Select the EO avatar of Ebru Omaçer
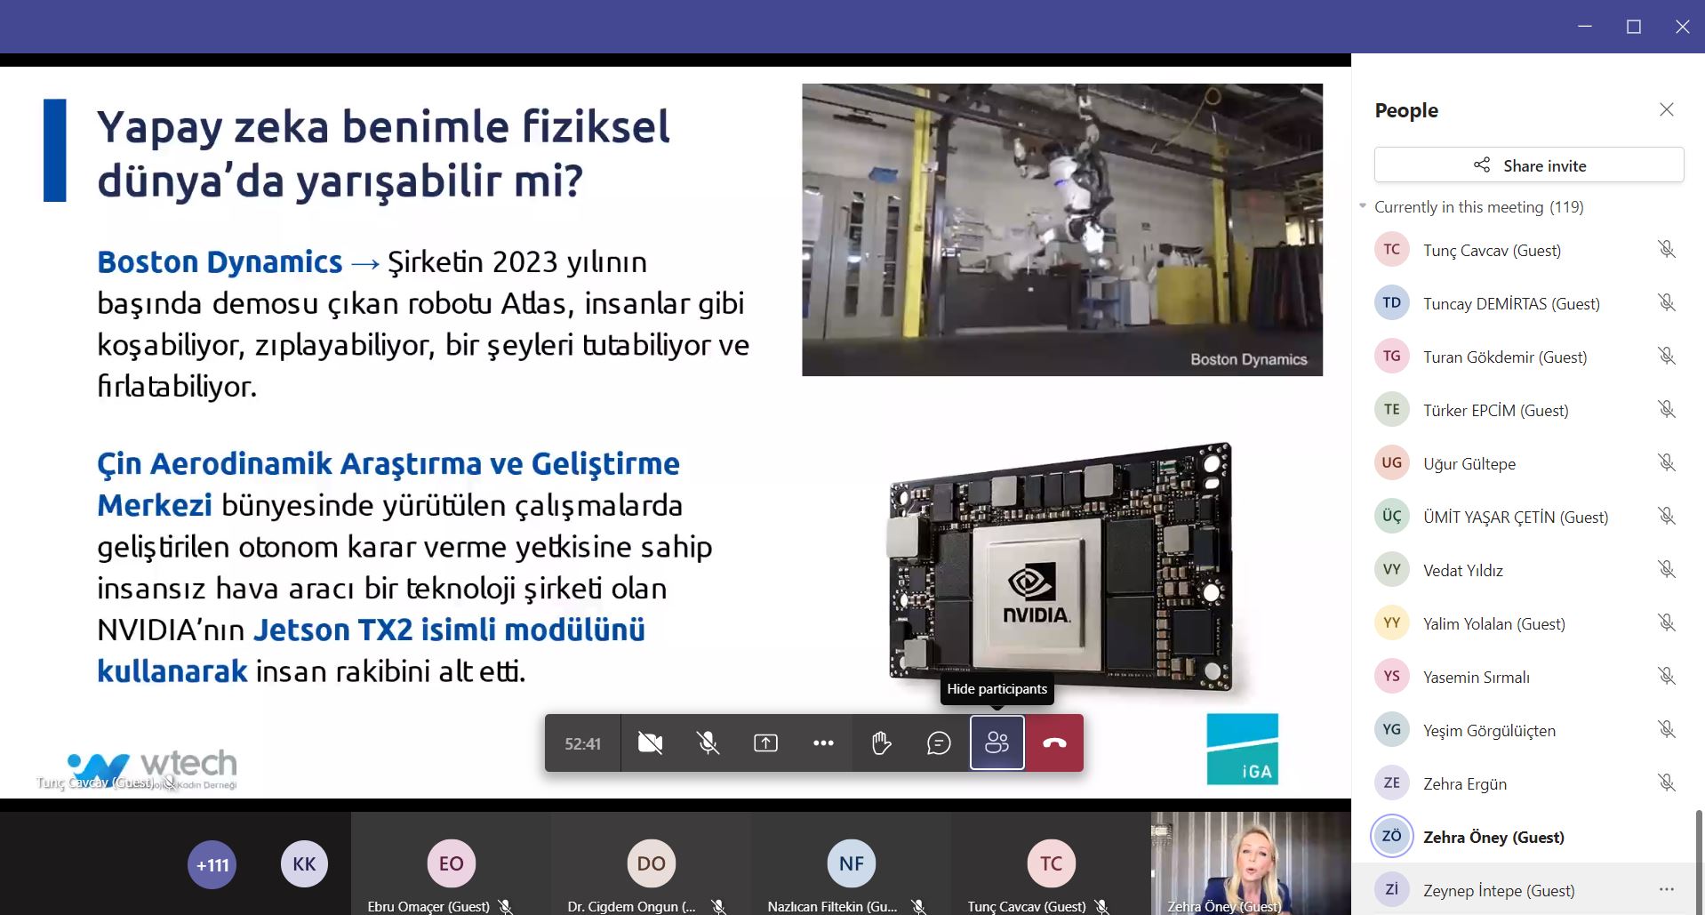The height and width of the screenshot is (915, 1705). (x=451, y=863)
